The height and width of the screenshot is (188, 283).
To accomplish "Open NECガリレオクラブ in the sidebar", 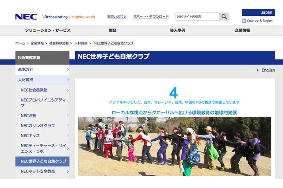I will click(x=42, y=126).
